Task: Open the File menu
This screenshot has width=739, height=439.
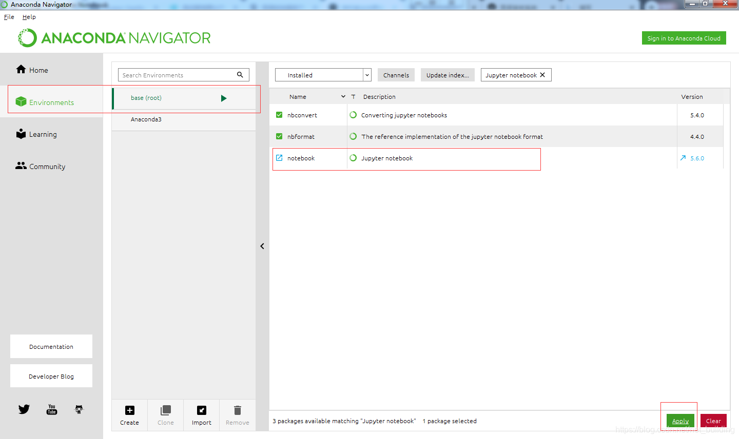Action: [9, 17]
